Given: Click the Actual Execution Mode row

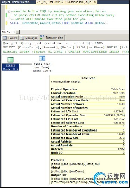Looking at the screenshot, I should (88, 97).
